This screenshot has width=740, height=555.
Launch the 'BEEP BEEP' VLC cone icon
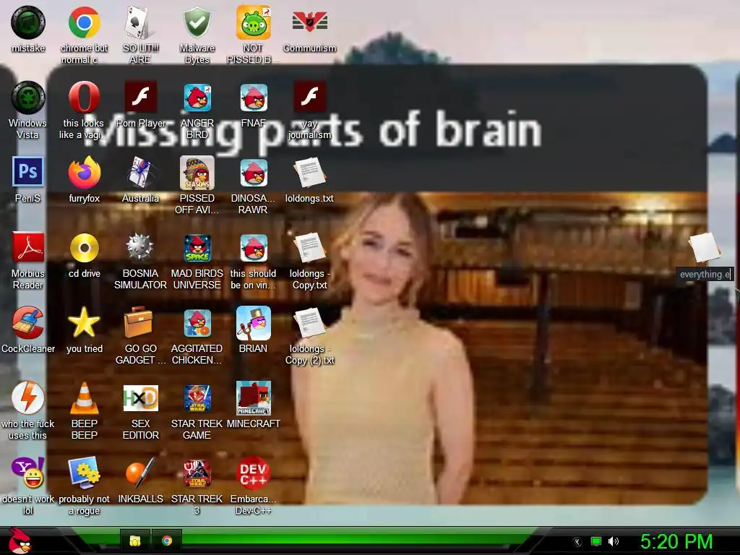(84, 398)
